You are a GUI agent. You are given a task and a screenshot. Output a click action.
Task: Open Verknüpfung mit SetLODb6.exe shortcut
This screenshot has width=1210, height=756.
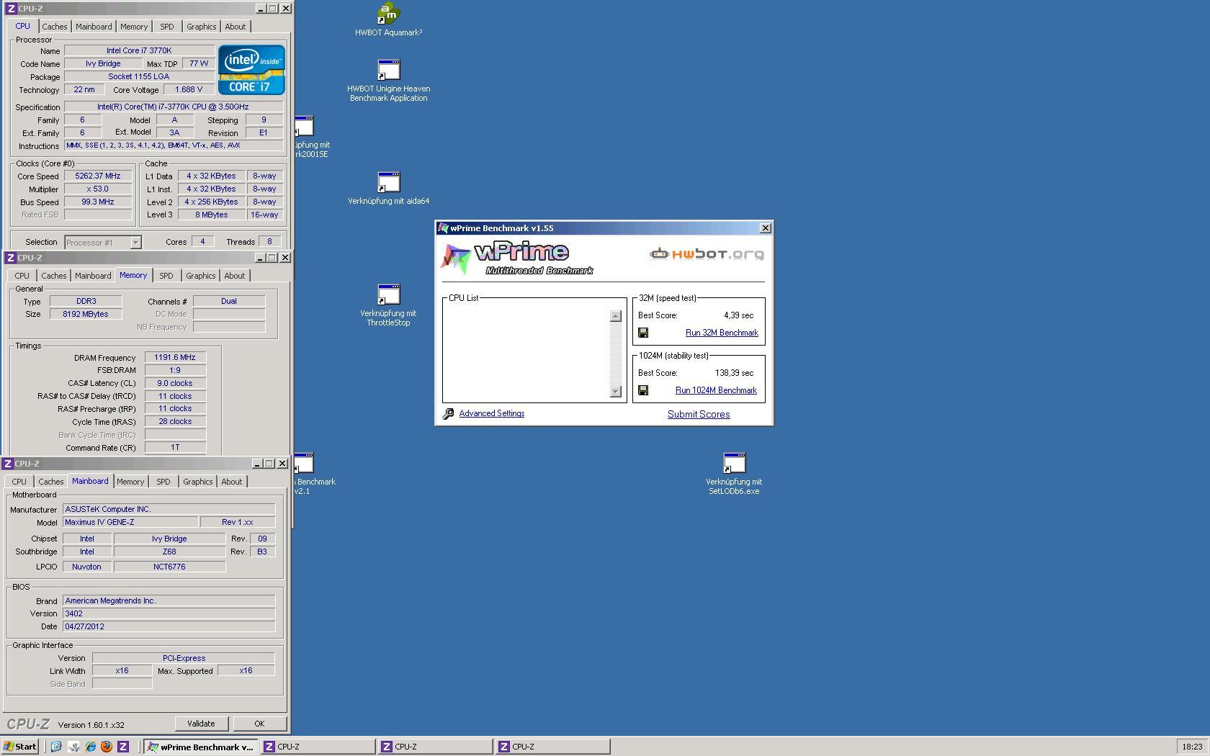734,474
